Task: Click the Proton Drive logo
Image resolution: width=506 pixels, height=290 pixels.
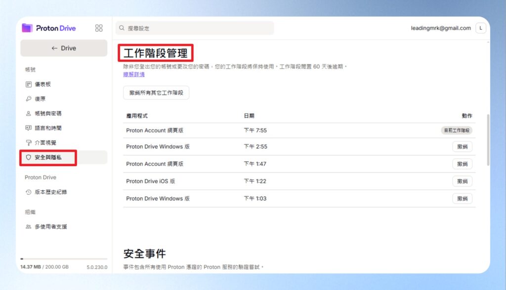Action: pyautogui.click(x=49, y=28)
